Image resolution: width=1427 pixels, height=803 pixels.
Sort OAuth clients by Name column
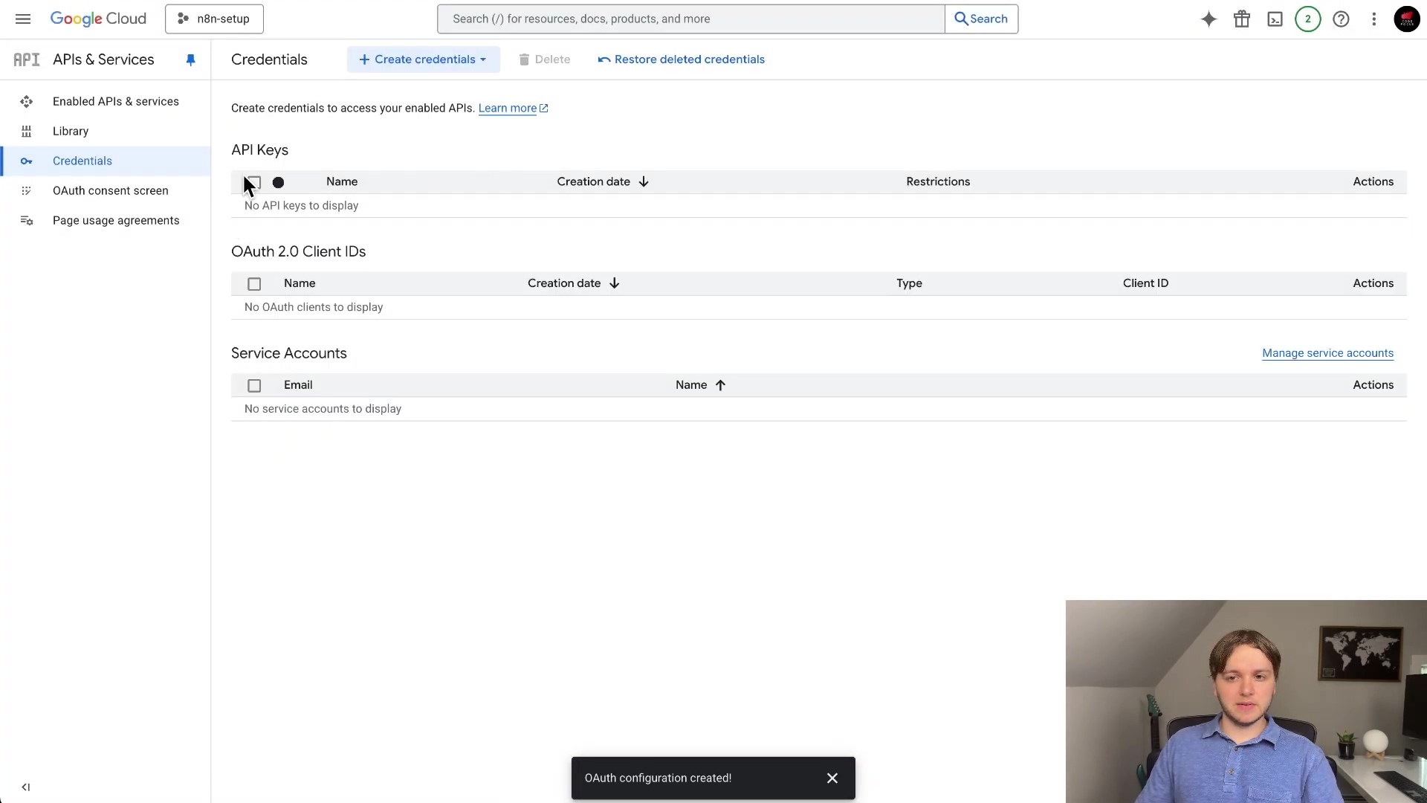tap(300, 283)
